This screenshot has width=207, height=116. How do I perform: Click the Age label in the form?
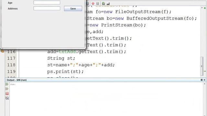pyautogui.click(x=10, y=3)
